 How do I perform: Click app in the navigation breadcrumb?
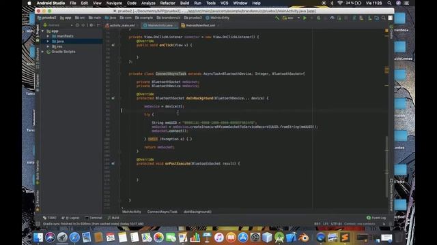click(x=66, y=18)
